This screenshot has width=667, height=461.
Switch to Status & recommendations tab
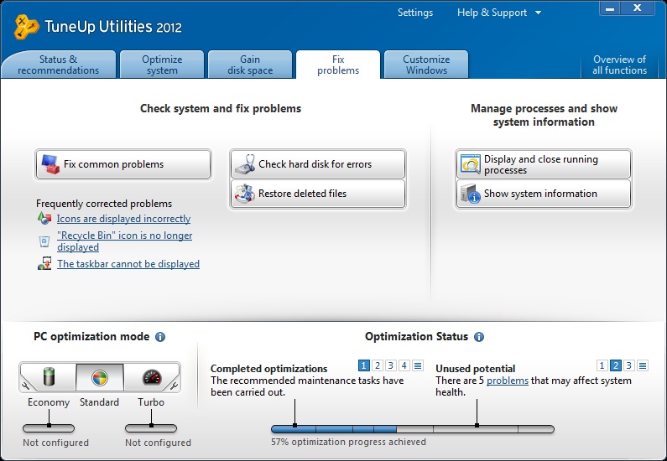point(58,65)
